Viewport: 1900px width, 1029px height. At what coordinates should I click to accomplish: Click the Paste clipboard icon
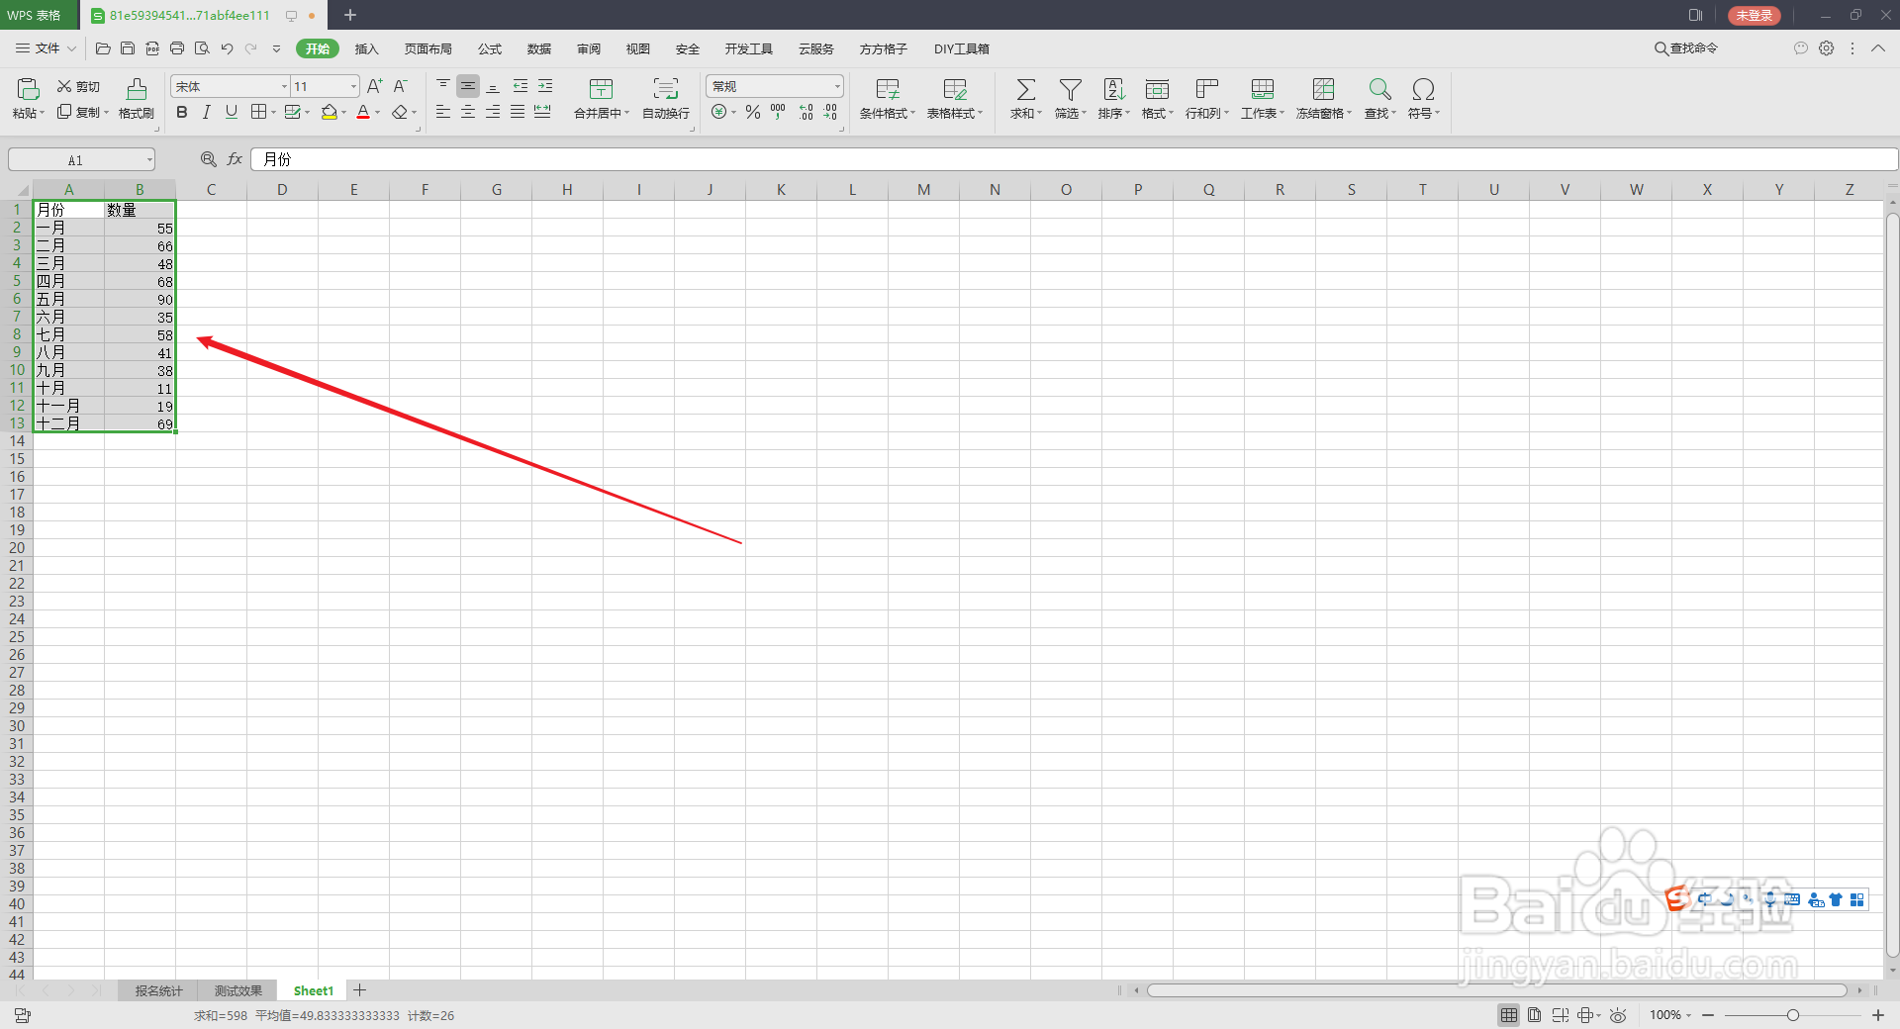point(28,89)
